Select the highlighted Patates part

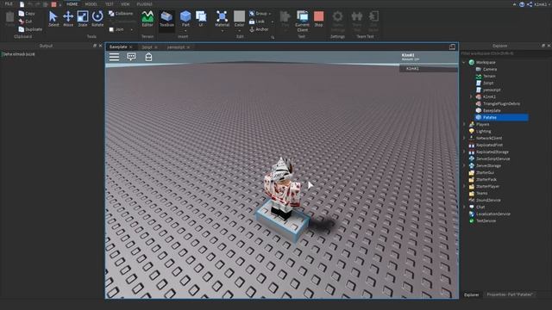coord(501,117)
